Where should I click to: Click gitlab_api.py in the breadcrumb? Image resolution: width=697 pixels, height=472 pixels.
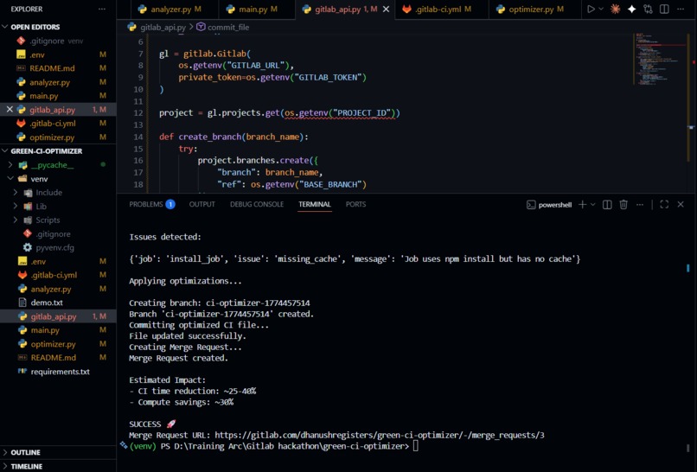tap(163, 27)
